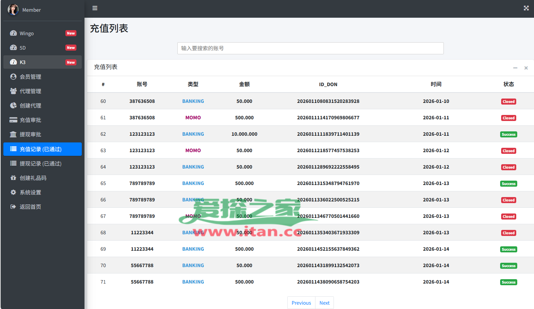This screenshot has width=534, height=309.
Task: Click the 创建礼品码 gift icon
Action: click(x=13, y=178)
